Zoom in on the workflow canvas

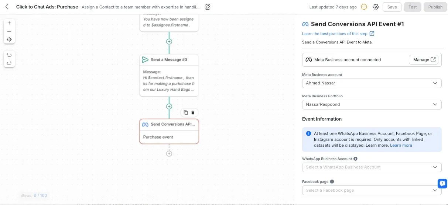point(9,23)
